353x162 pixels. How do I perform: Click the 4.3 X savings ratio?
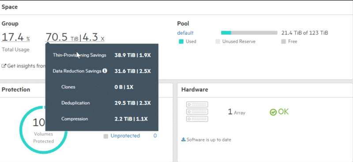coord(94,37)
